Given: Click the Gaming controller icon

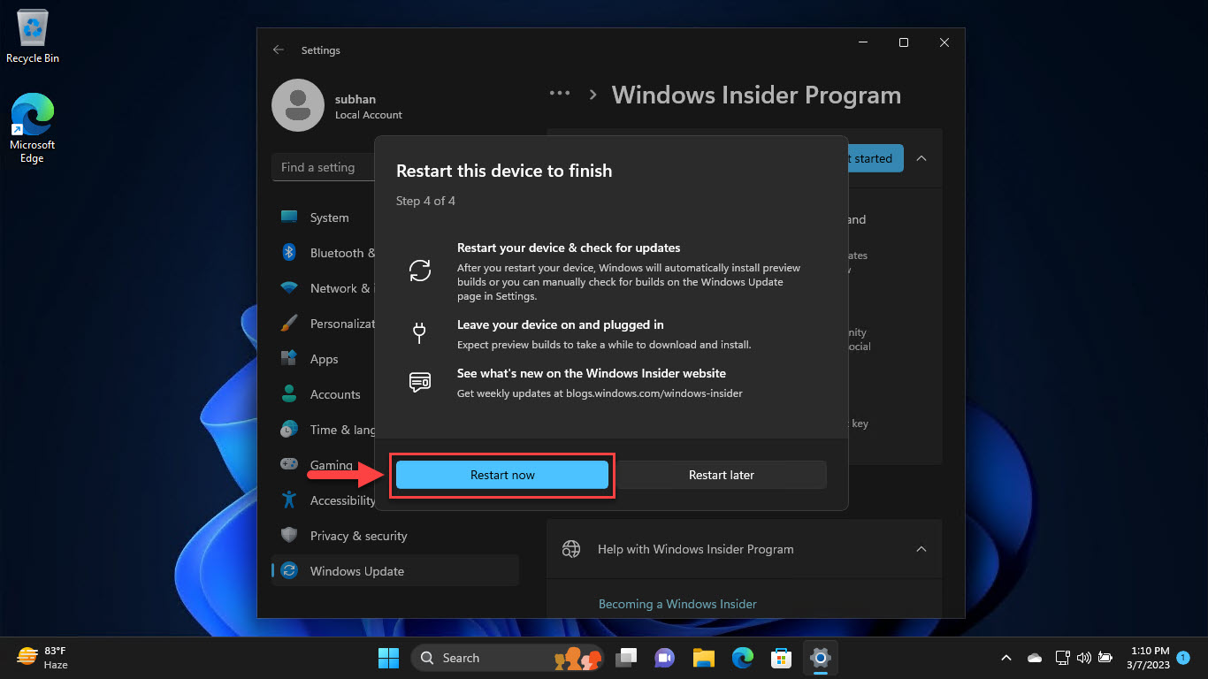Looking at the screenshot, I should (288, 464).
